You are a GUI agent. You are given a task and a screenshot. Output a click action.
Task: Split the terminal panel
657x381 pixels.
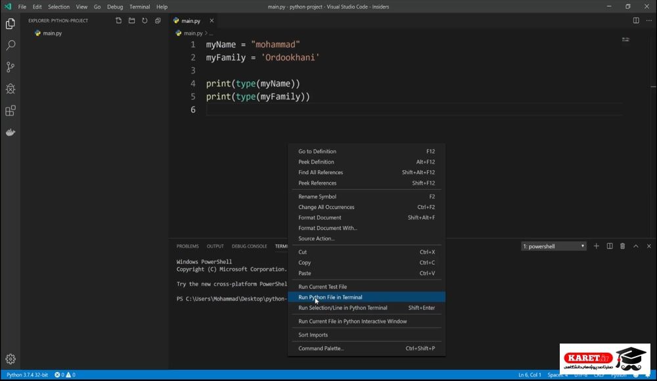click(610, 246)
